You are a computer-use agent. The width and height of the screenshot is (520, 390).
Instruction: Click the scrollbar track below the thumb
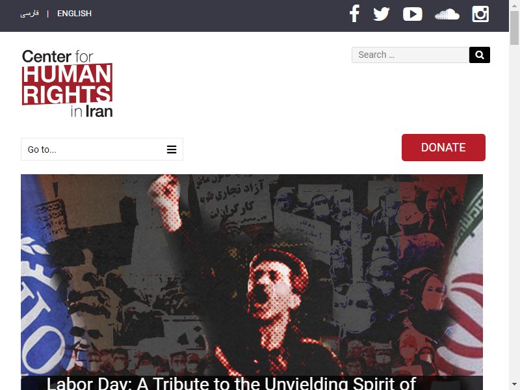click(514, 213)
